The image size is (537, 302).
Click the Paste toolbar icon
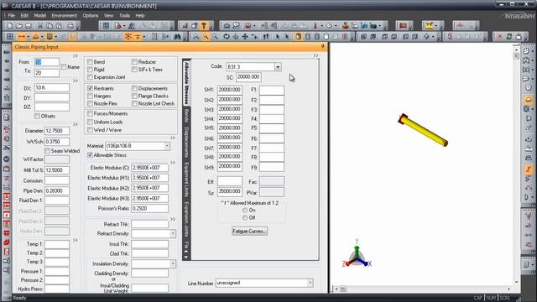click(x=59, y=26)
